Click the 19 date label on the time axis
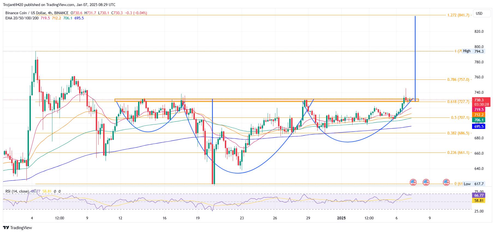This screenshot has width=495, height=233. (198, 218)
